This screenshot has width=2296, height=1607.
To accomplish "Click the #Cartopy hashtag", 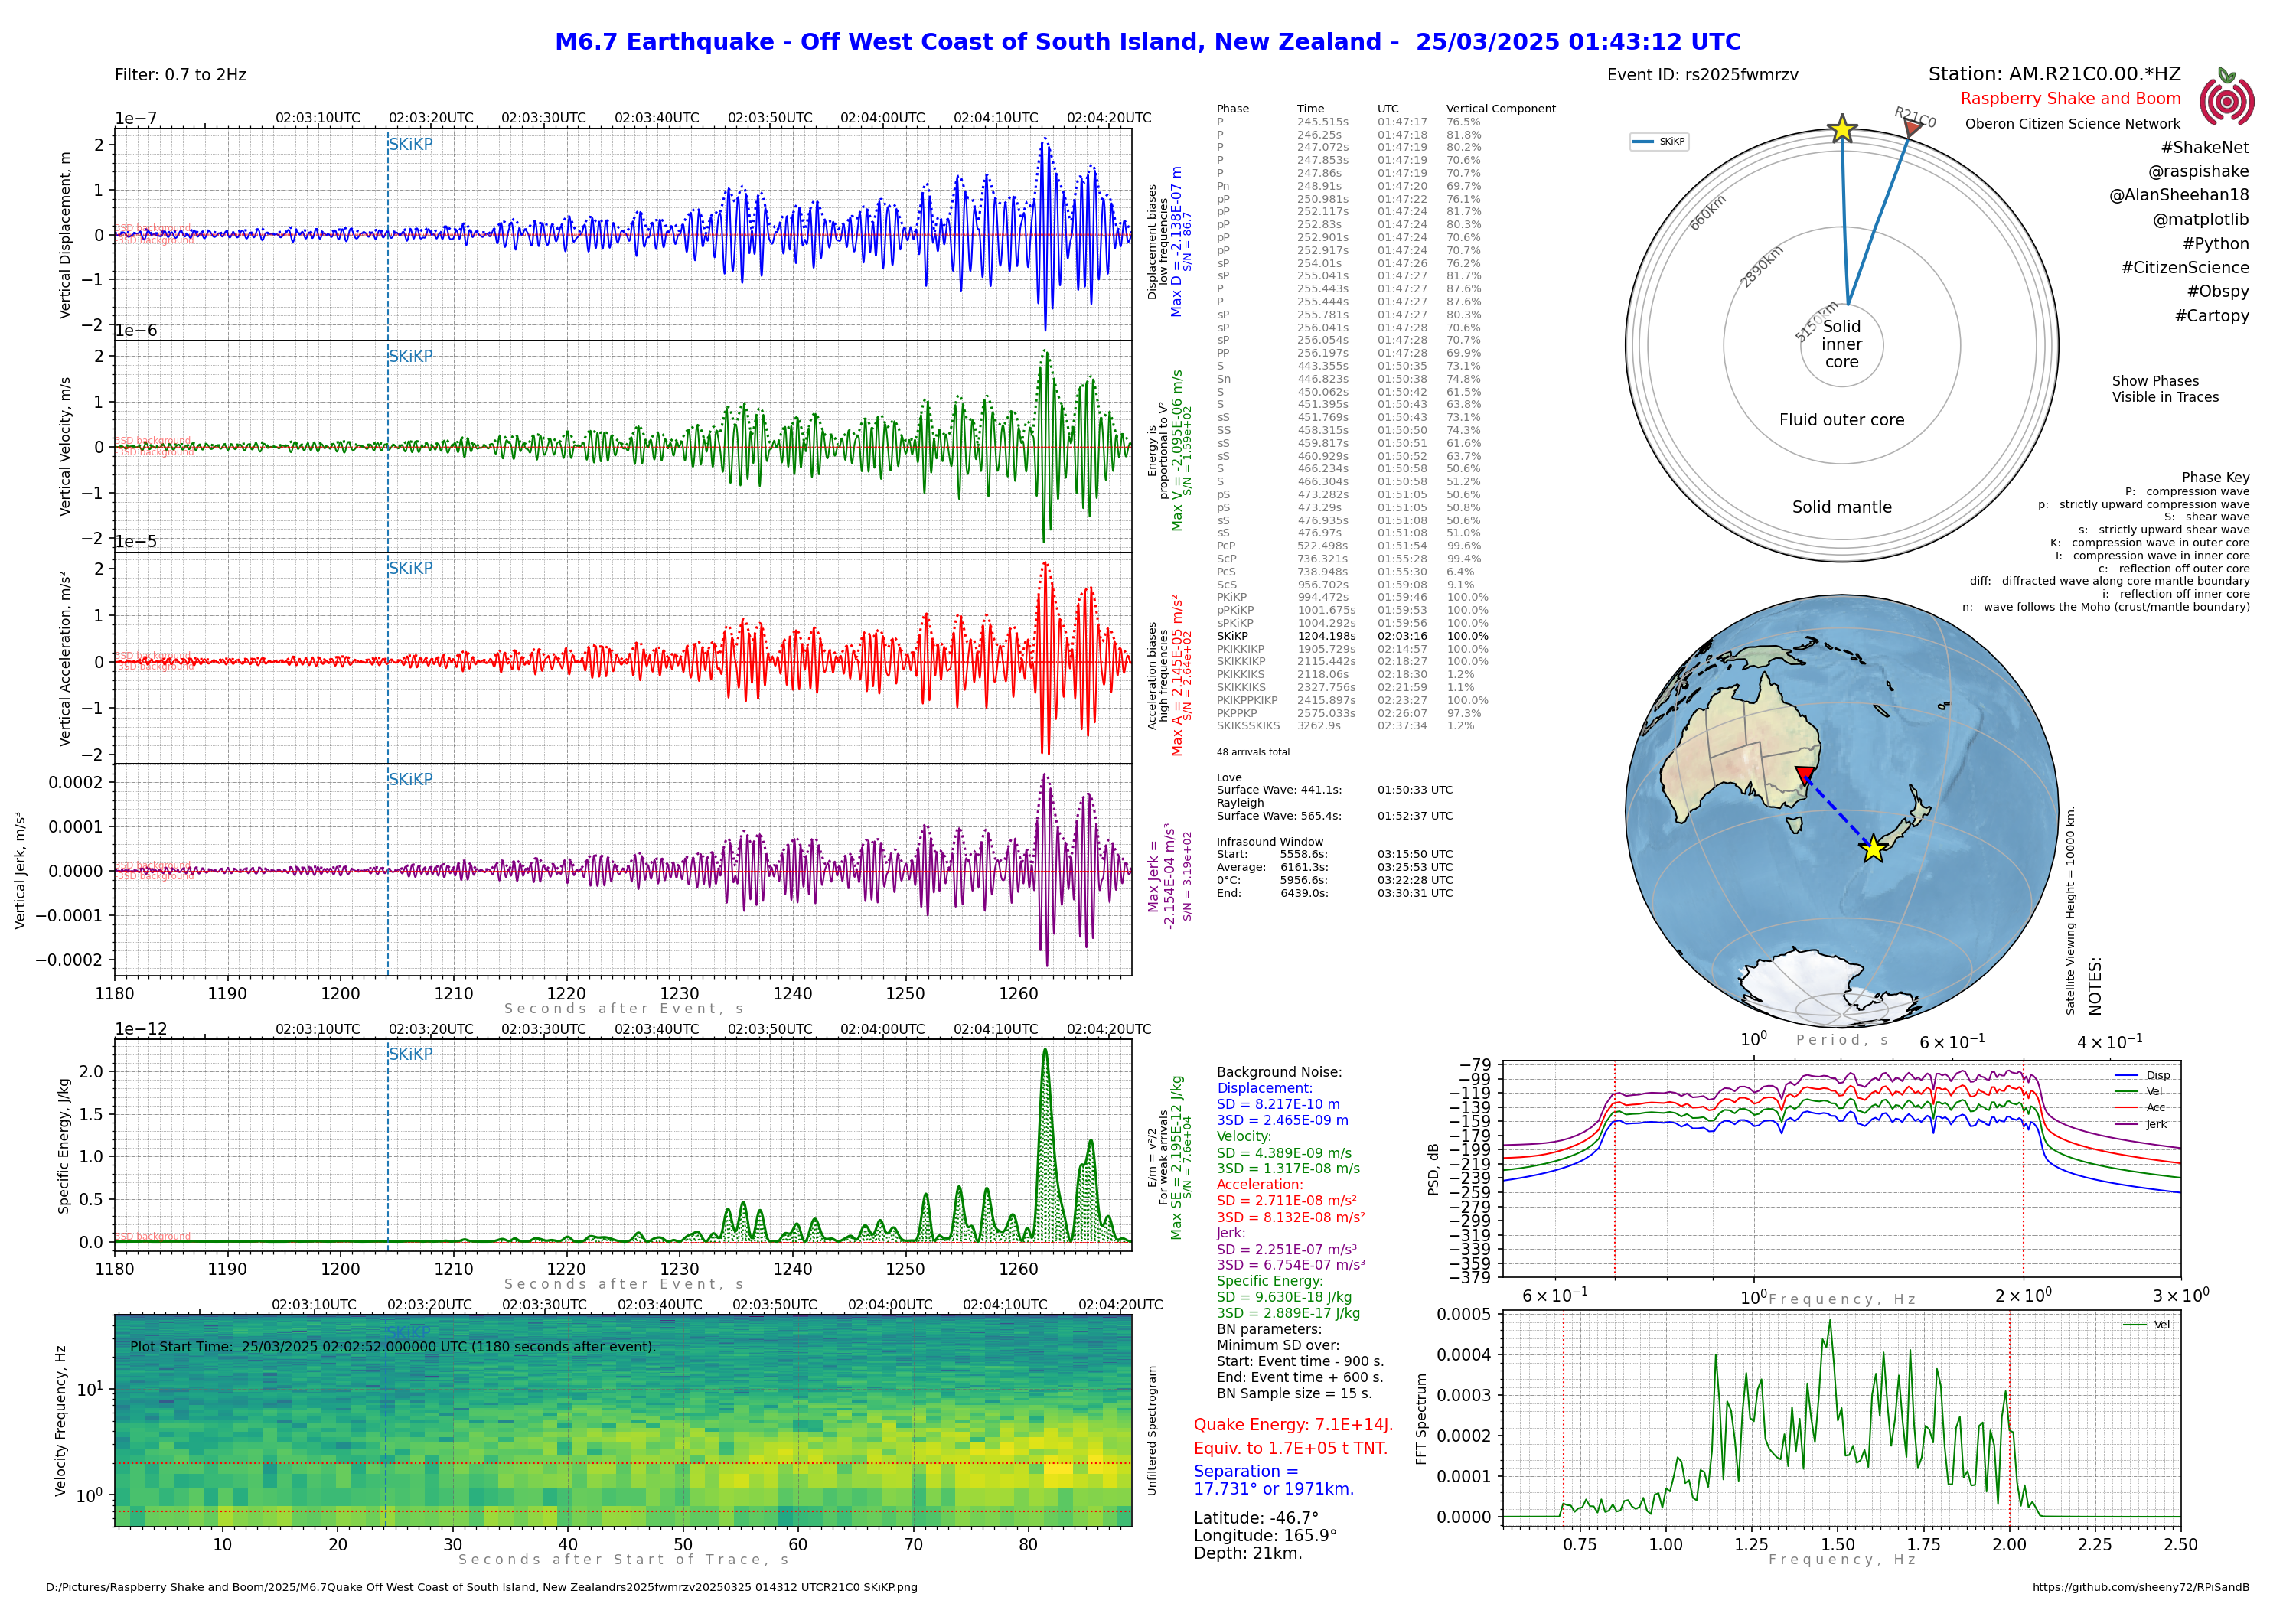I will [2211, 315].
